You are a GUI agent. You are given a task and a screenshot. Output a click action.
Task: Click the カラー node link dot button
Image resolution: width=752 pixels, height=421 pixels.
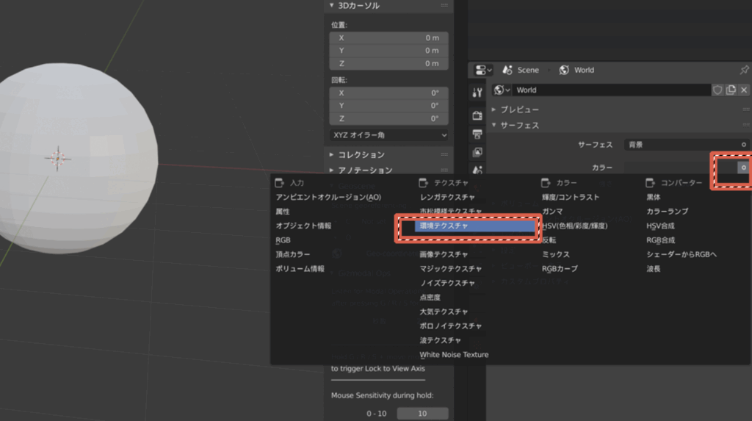click(x=743, y=168)
